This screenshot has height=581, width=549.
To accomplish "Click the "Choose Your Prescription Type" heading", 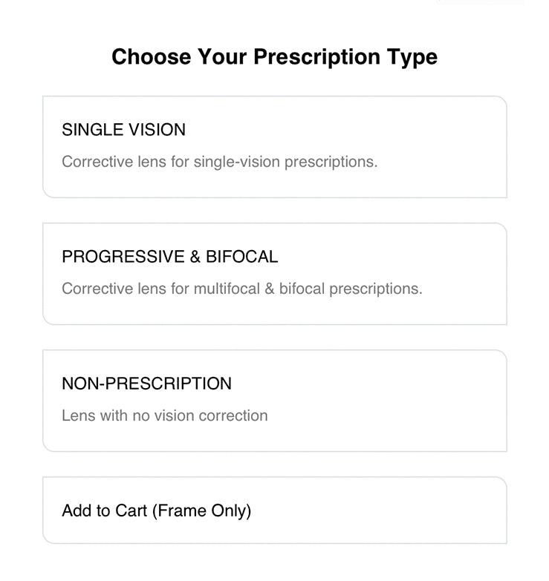I will (274, 57).
